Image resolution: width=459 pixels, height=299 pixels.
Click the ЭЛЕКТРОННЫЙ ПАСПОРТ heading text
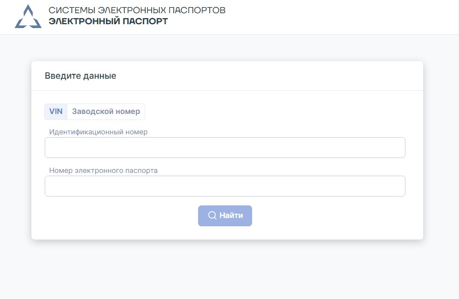click(x=108, y=21)
